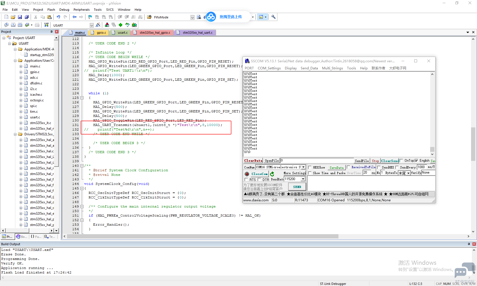The height and width of the screenshot is (286, 477).
Task: Click the red record icon beside CloseCom
Action: (x=247, y=174)
